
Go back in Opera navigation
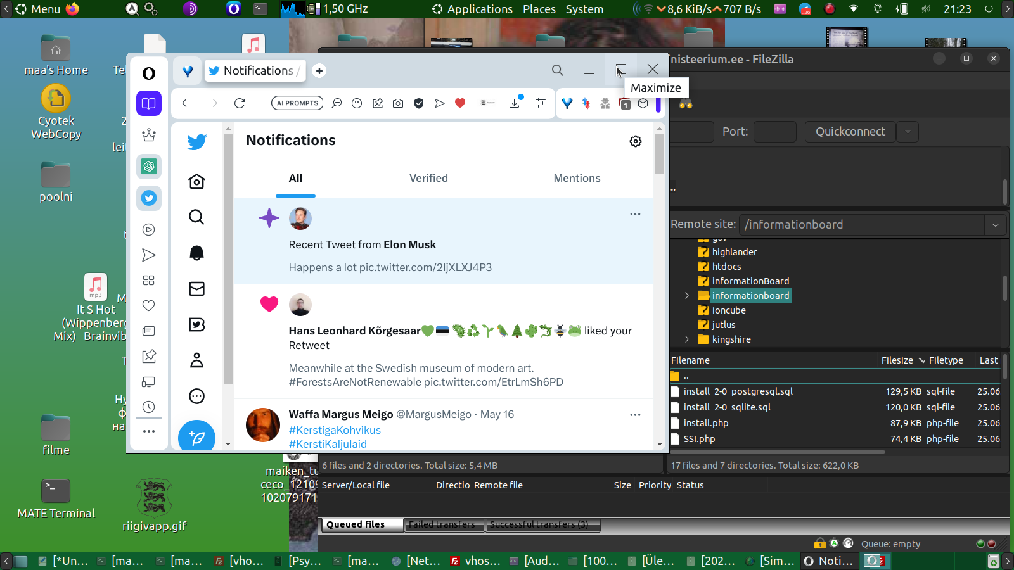(x=184, y=103)
